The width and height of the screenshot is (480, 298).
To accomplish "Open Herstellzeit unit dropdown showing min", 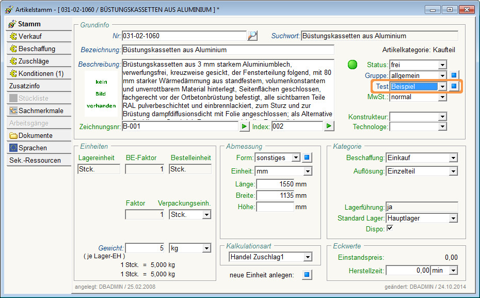I will tap(453, 271).
